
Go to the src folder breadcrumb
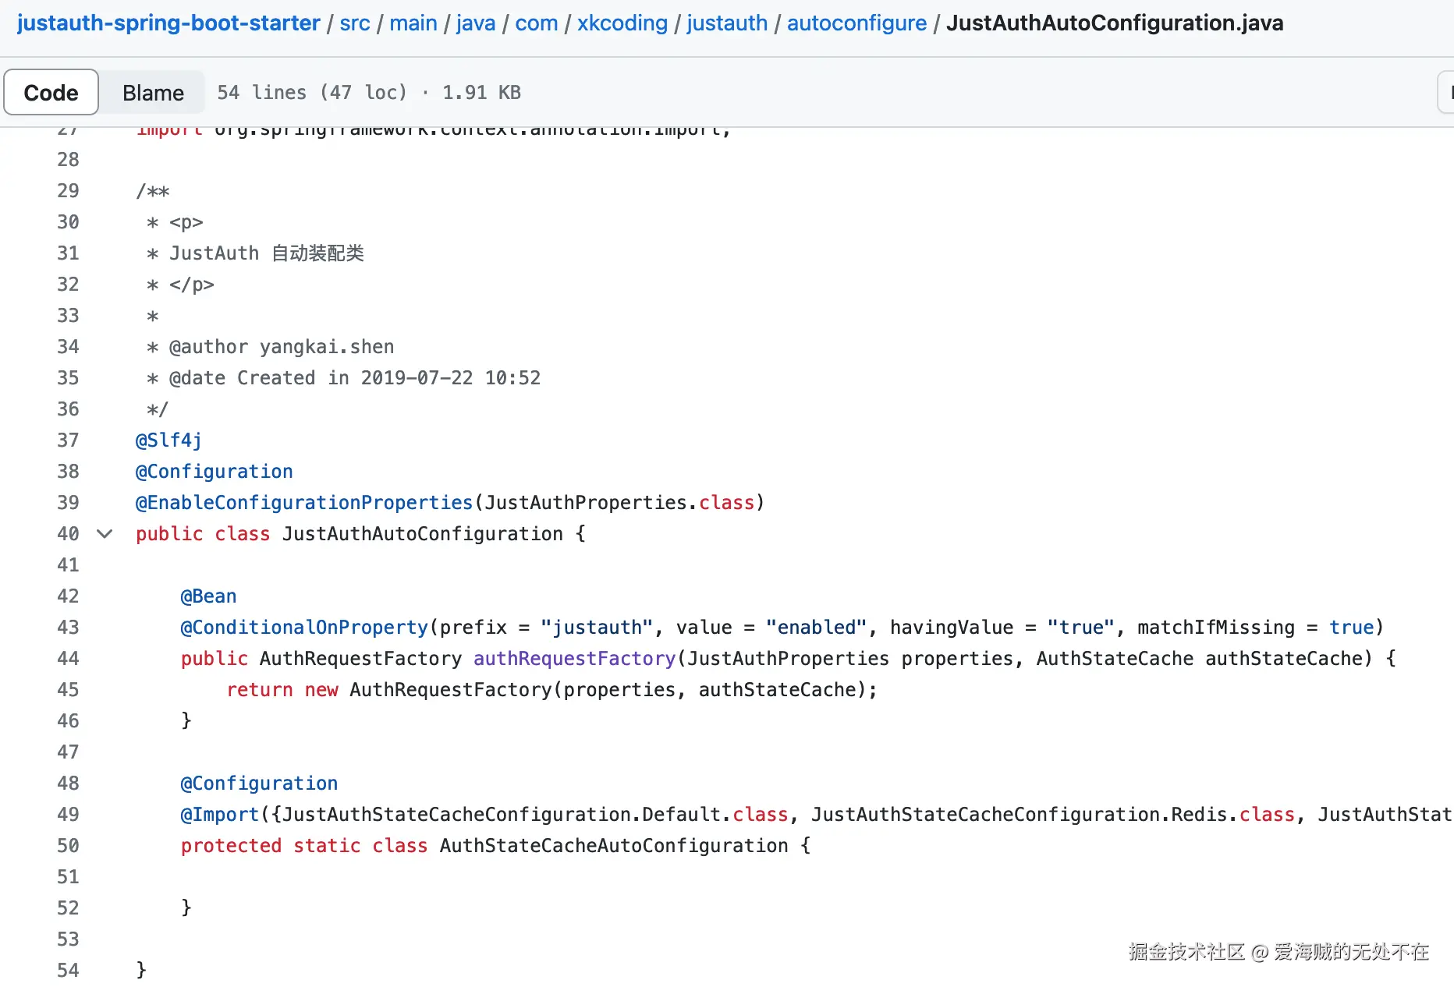point(355,23)
